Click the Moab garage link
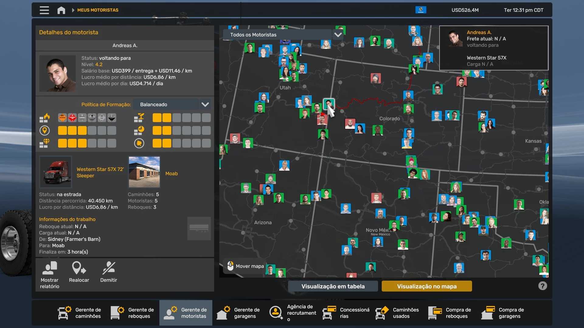The image size is (584, 328). coord(172,173)
